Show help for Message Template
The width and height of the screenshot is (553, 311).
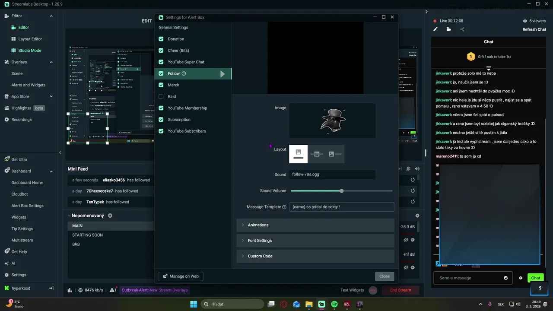pos(284,207)
